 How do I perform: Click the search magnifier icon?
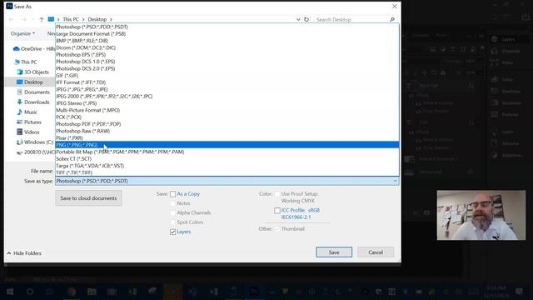click(392, 19)
